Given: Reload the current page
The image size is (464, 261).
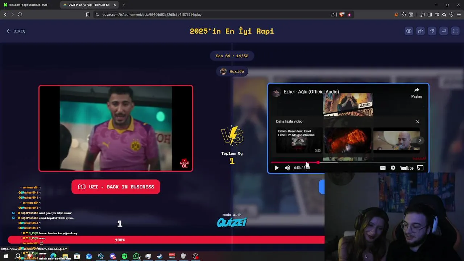Looking at the screenshot, I should [20, 14].
